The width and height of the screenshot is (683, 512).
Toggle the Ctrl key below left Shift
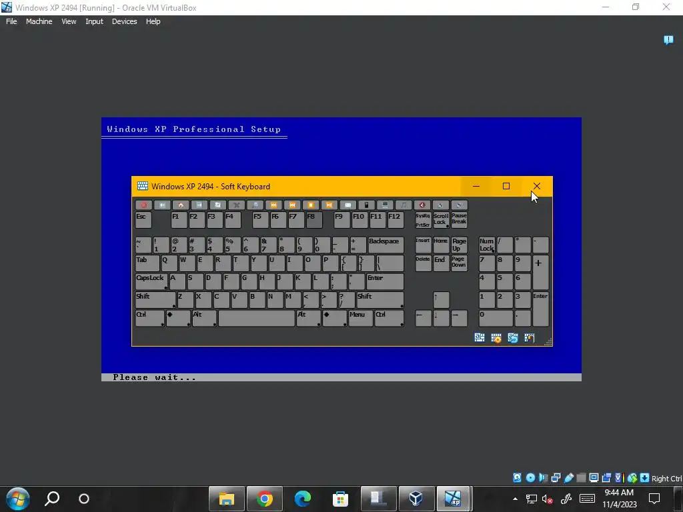(149, 318)
